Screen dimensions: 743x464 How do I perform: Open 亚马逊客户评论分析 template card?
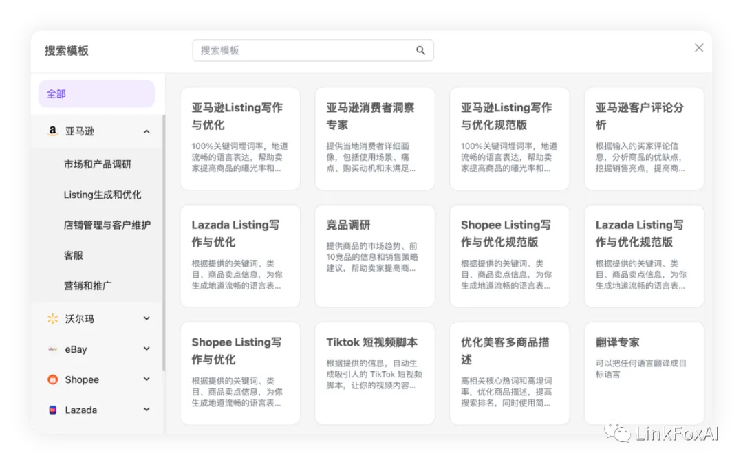tap(644, 139)
